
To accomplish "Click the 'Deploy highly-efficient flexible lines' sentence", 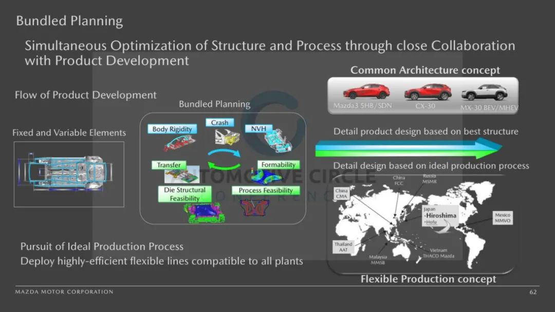I will [162, 261].
